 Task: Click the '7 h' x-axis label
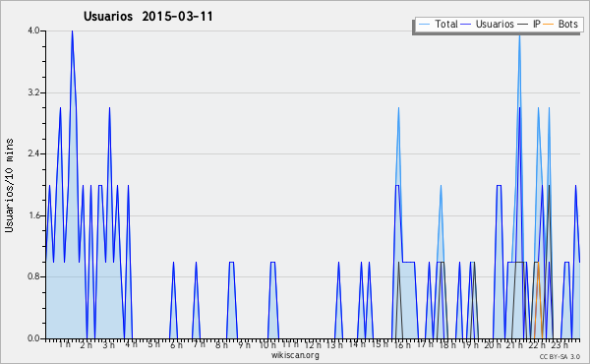[x=199, y=344]
